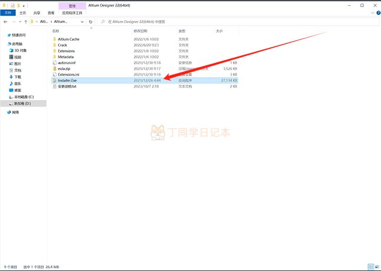381x271 pixels.
Task: Switch to large icons view in status bar
Action: [377, 267]
